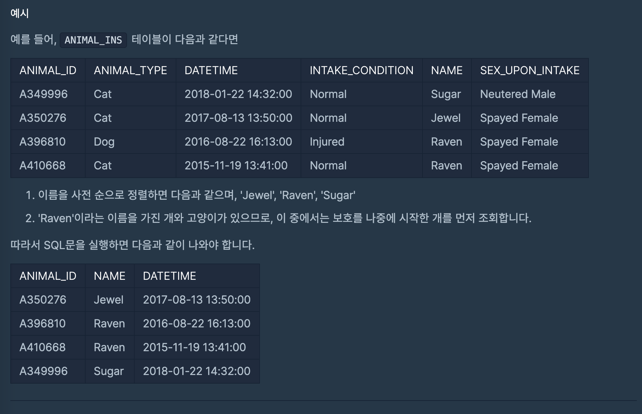This screenshot has height=414, width=642.
Task: Select the Jewel cell in the result table
Action: tap(108, 300)
